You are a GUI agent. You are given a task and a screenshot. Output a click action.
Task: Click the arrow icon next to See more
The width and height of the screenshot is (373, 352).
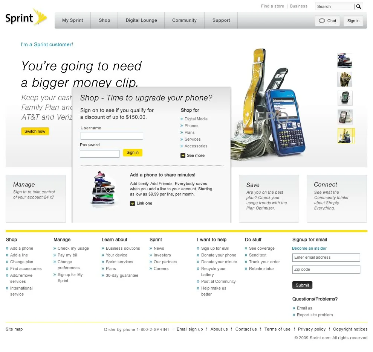[x=182, y=155]
